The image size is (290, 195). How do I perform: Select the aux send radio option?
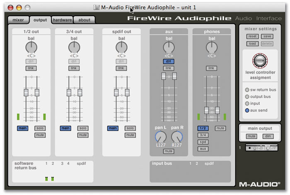pos(247,110)
